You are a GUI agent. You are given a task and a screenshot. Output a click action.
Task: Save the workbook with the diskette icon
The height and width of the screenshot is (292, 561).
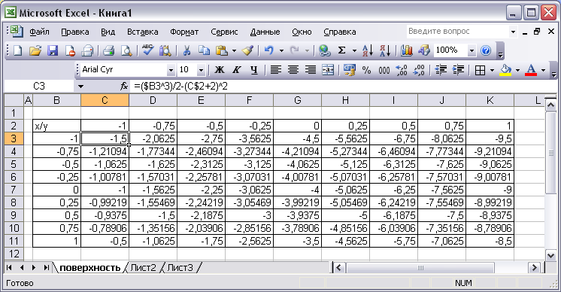pyautogui.click(x=53, y=50)
